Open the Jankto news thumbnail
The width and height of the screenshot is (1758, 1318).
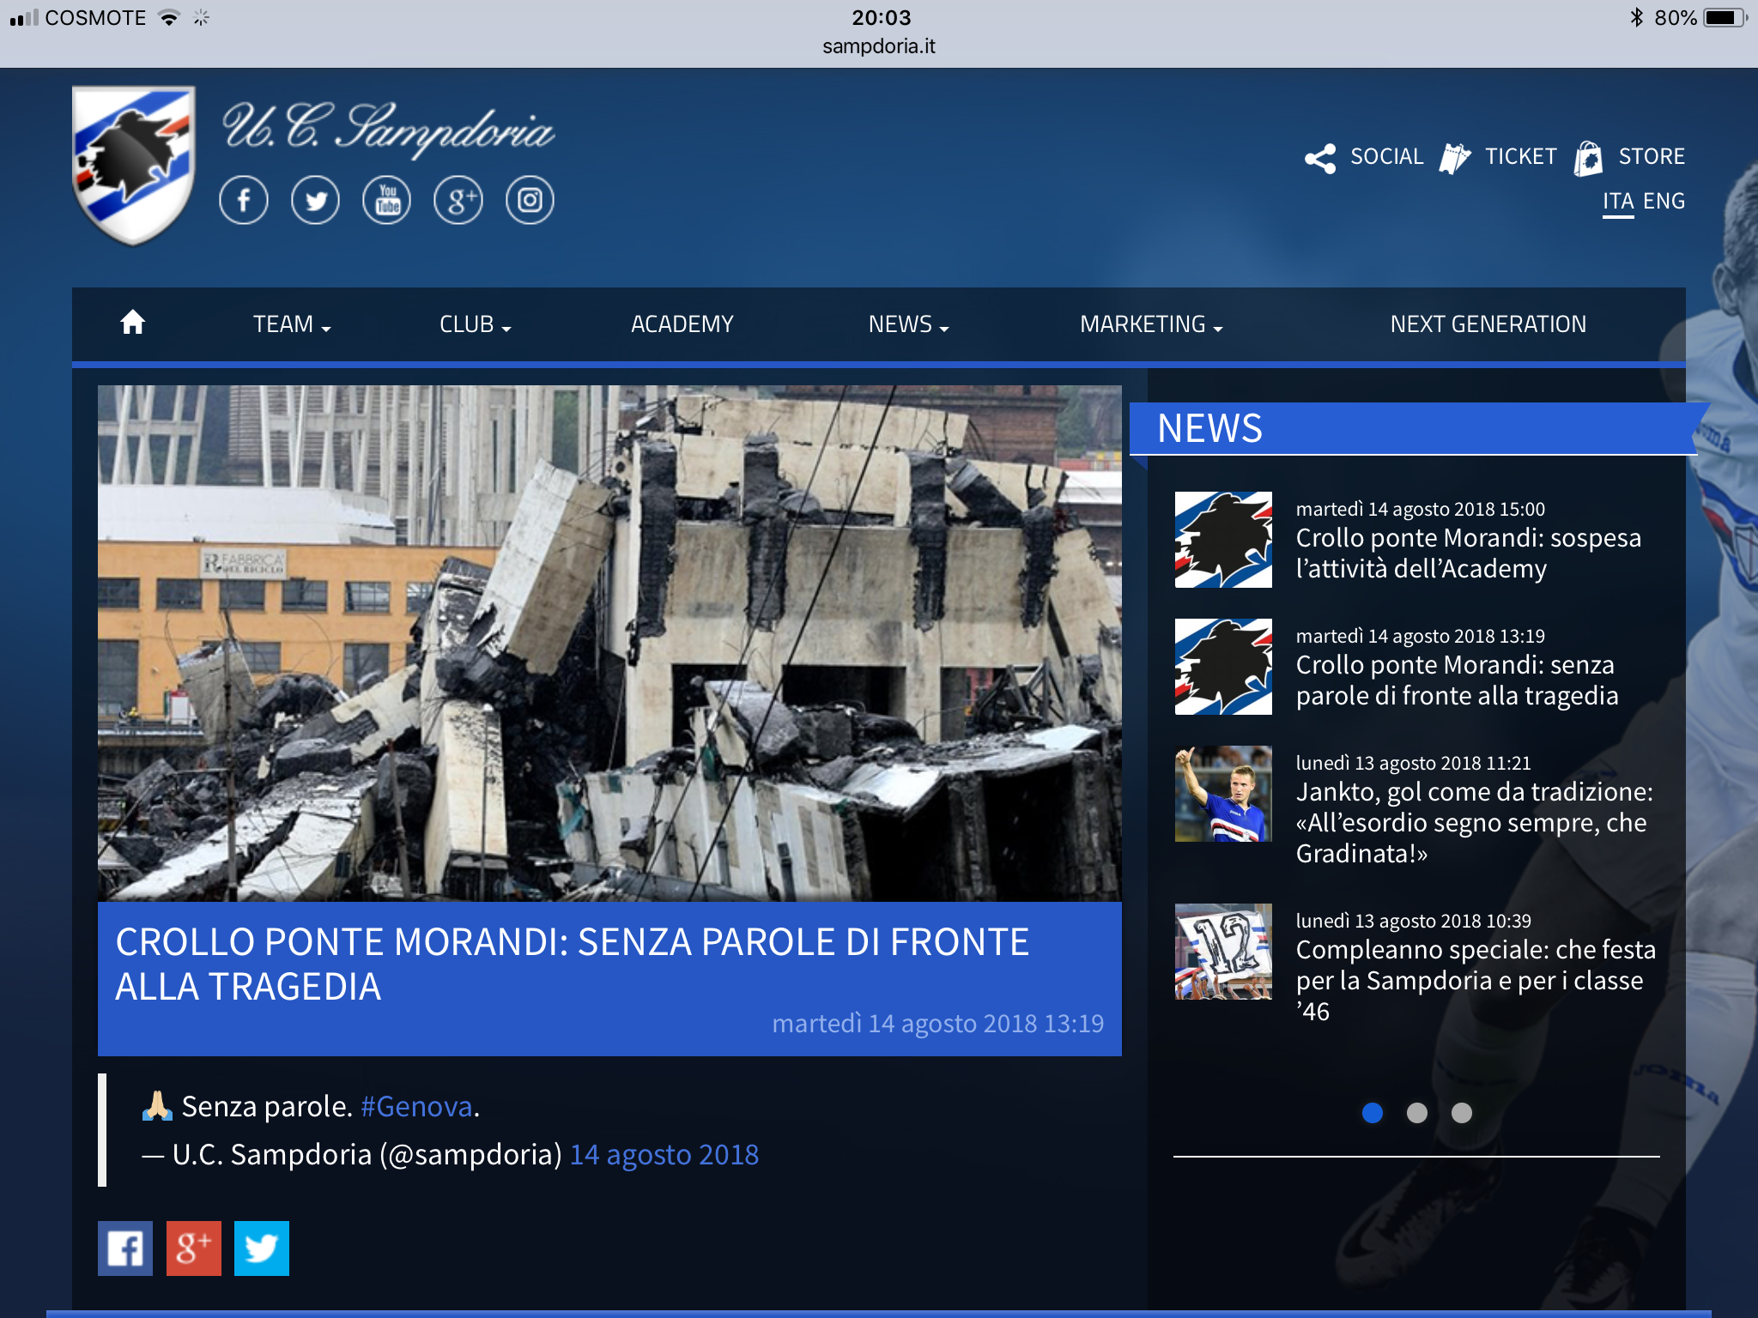tap(1223, 794)
